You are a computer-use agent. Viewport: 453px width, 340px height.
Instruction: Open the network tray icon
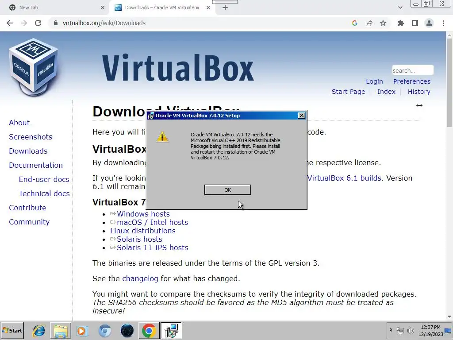point(400,330)
